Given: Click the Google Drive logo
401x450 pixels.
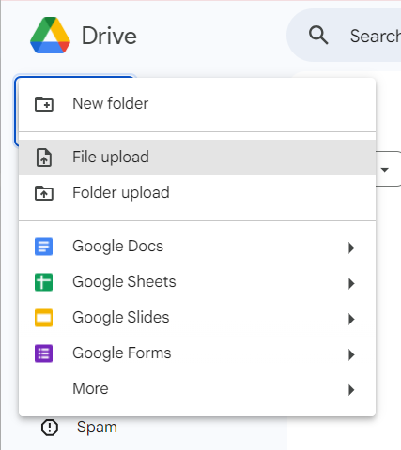Looking at the screenshot, I should point(50,35).
